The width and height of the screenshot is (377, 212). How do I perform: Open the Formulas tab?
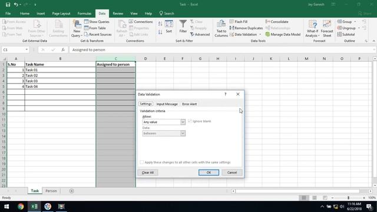(84, 14)
